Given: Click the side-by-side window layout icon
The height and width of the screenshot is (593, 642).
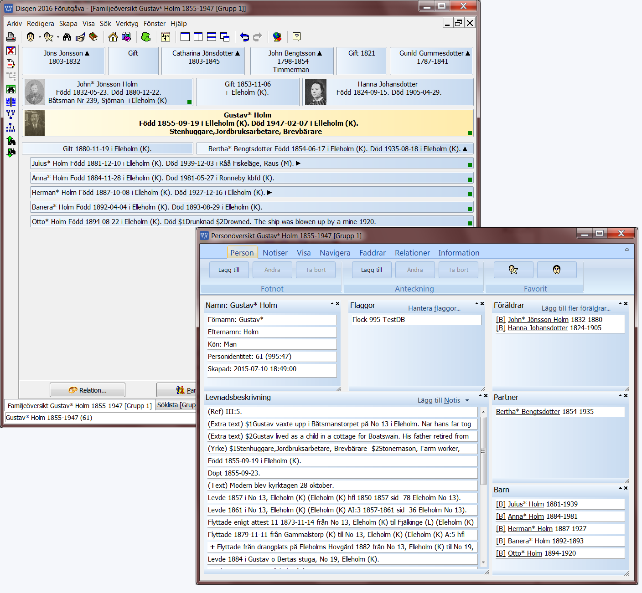Looking at the screenshot, I should [x=198, y=37].
